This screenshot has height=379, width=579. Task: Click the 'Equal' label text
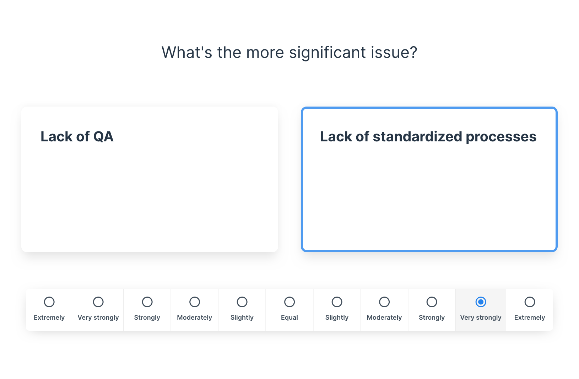coord(289,318)
